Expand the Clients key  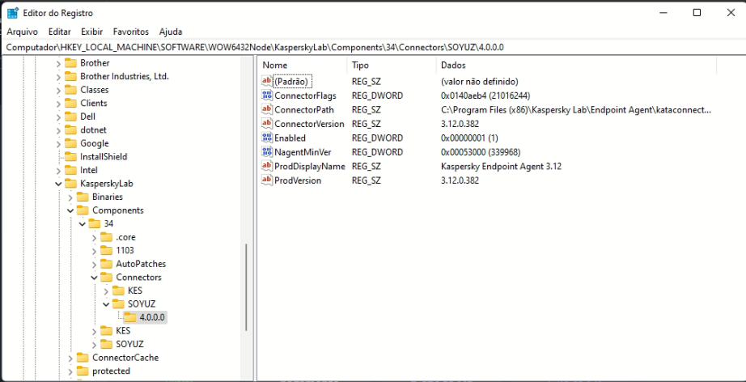click(58, 104)
